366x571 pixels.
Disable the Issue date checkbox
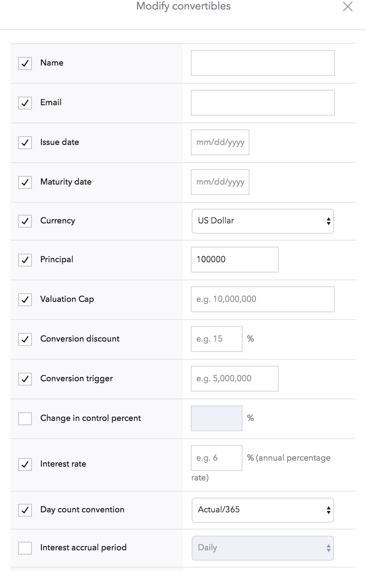(25, 143)
